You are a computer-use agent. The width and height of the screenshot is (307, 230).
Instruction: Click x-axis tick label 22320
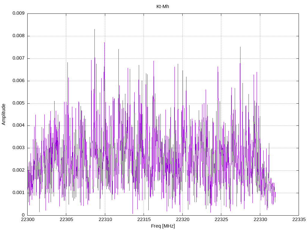(x=183, y=220)
